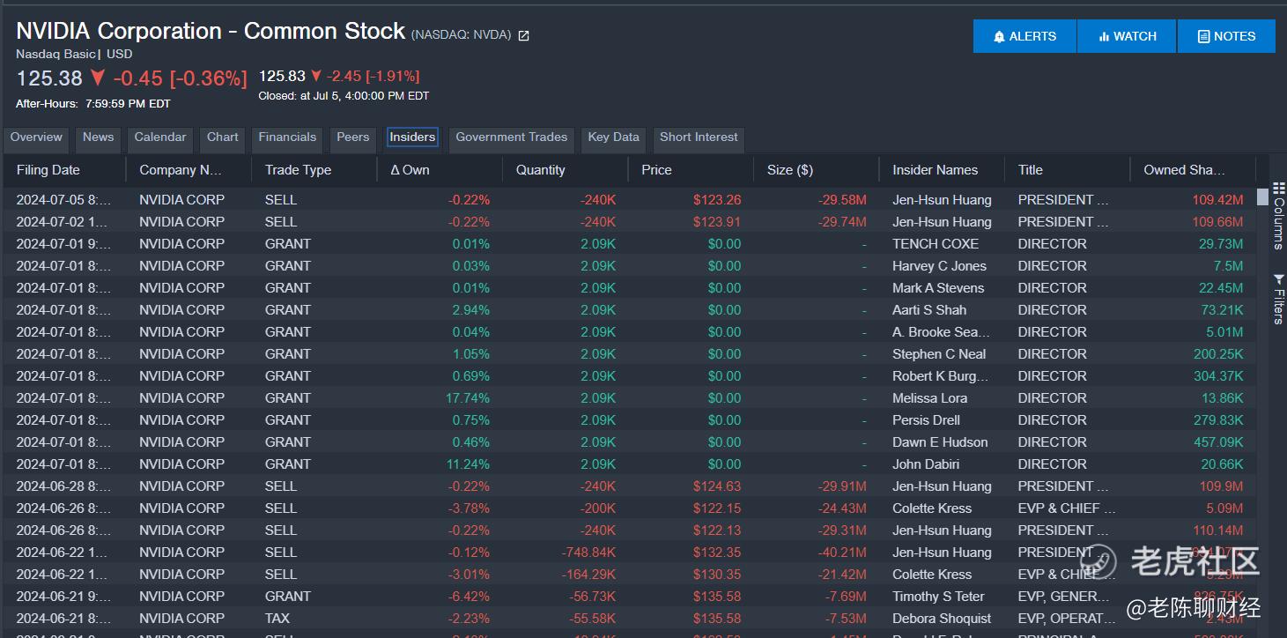Select insider name Dawn E Hudson

point(940,442)
